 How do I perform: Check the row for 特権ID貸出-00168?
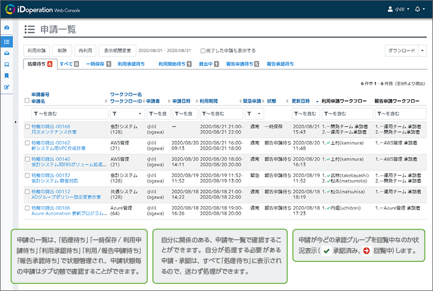(27, 126)
